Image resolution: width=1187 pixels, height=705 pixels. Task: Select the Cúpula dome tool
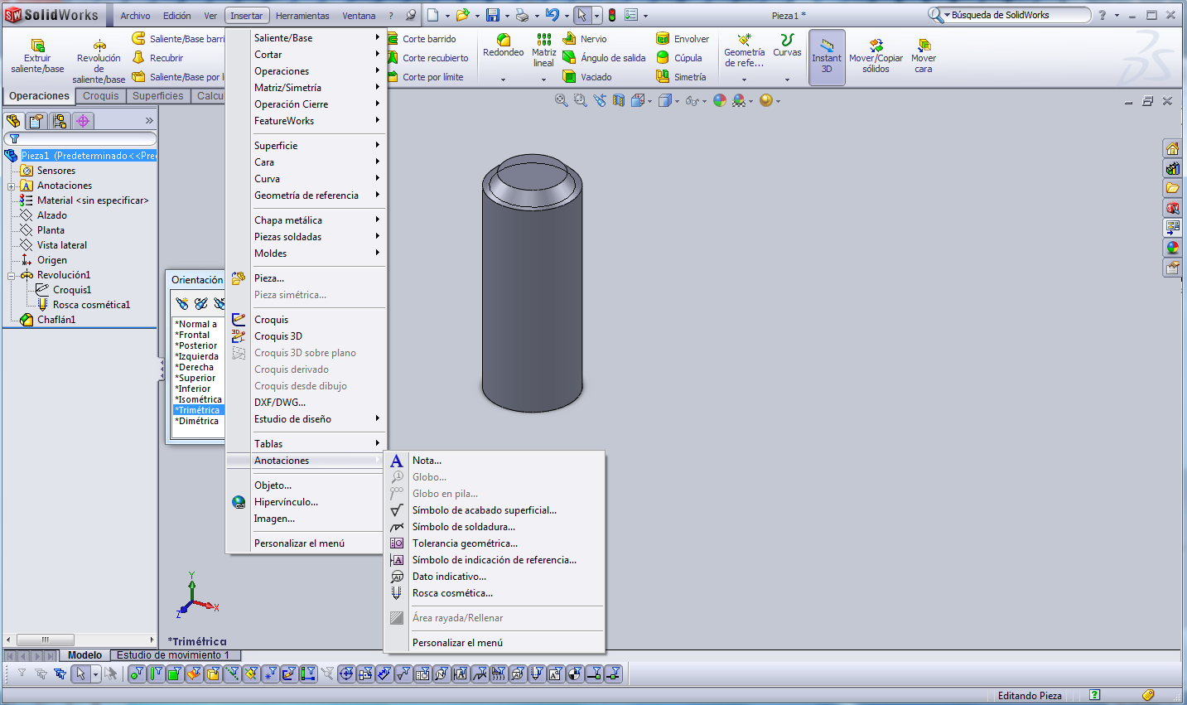coord(678,58)
